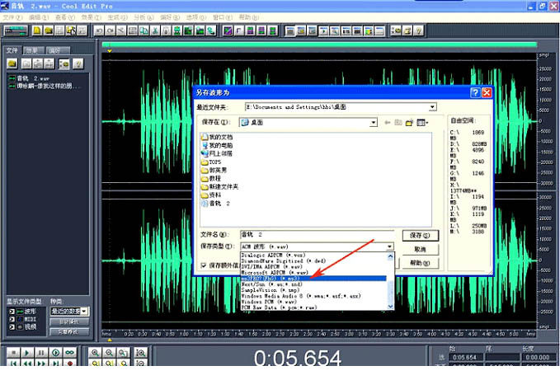Open the view menu dropdown in save dialog
The height and width of the screenshot is (380, 560).
[x=422, y=122]
